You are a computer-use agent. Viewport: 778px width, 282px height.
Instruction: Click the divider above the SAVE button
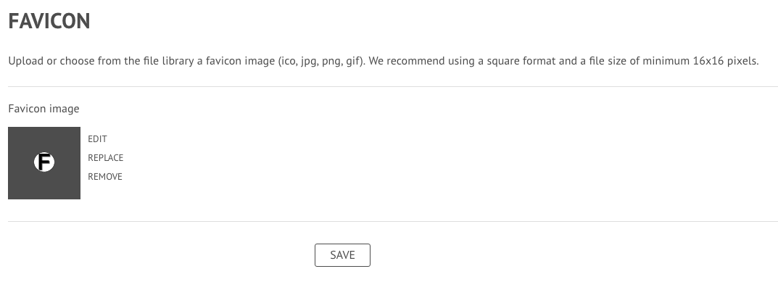[393, 221]
